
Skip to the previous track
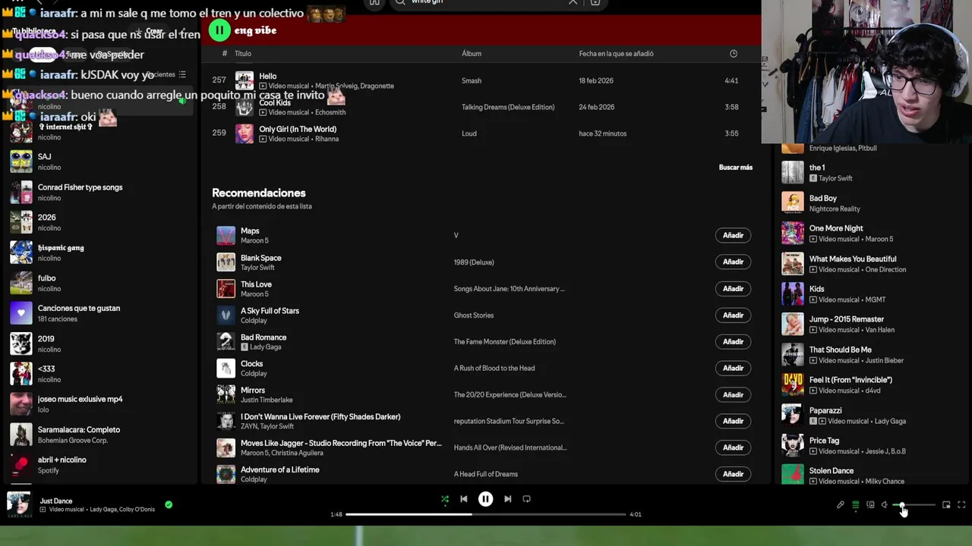464,499
